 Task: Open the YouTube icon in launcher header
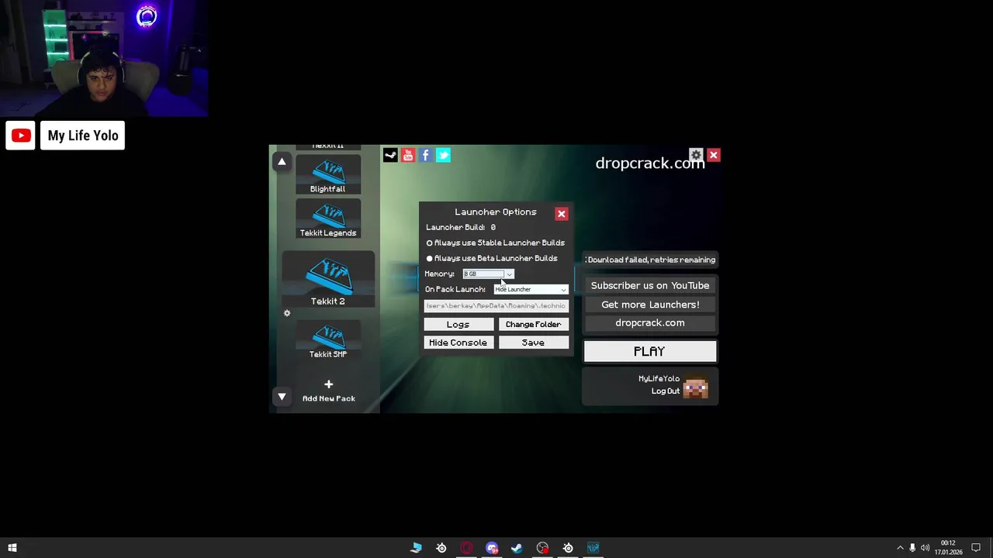tap(408, 155)
